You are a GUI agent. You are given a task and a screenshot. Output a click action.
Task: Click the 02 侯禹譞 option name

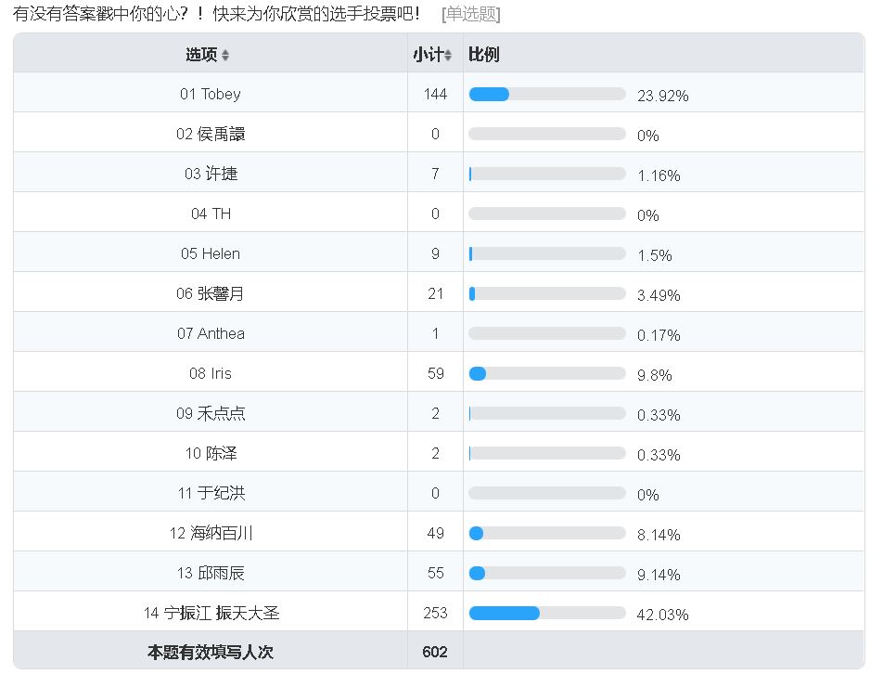211,134
